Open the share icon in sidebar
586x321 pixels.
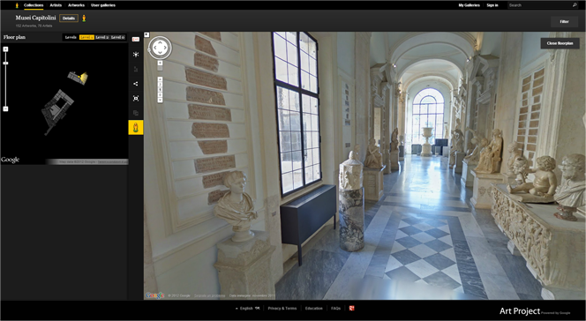point(136,84)
